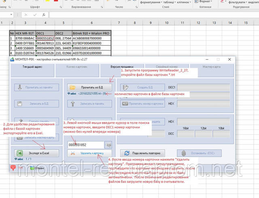Click the confirm checkmark in Excel formula bar
The width and height of the screenshot is (259, 198).
[35, 15]
